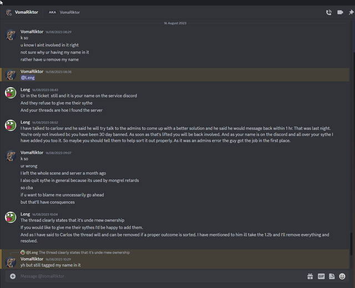Viewport: 355px width, 288px height.
Task: Click Leng's avatar at 10:04
Action: [11, 217]
